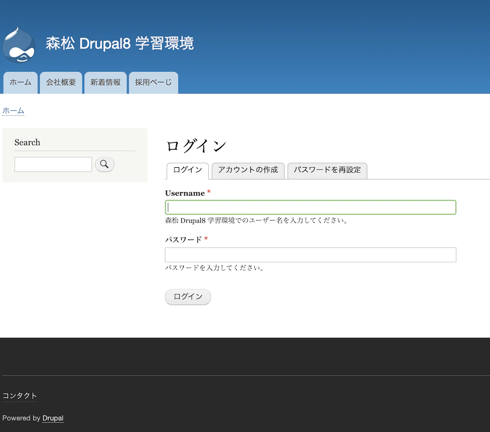Open the ホーム navigation tab

[x=20, y=82]
